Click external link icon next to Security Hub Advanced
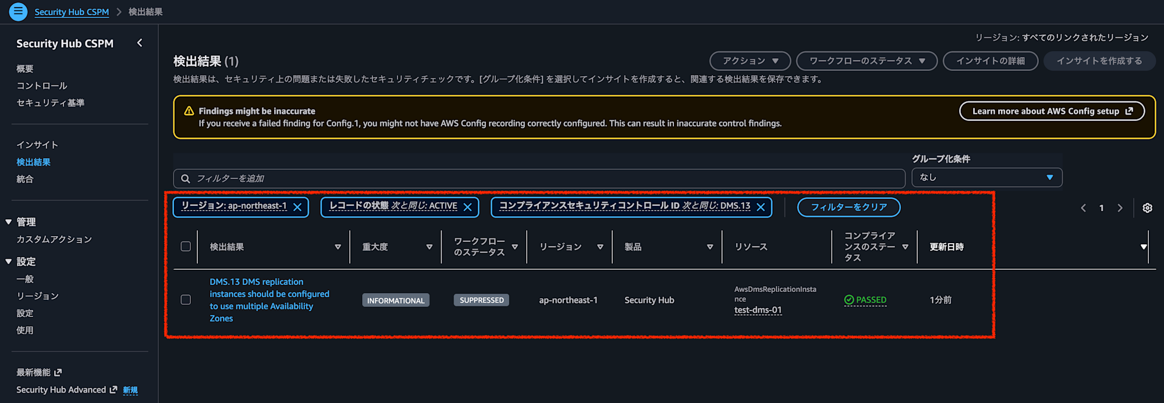The width and height of the screenshot is (1164, 403). [x=113, y=390]
